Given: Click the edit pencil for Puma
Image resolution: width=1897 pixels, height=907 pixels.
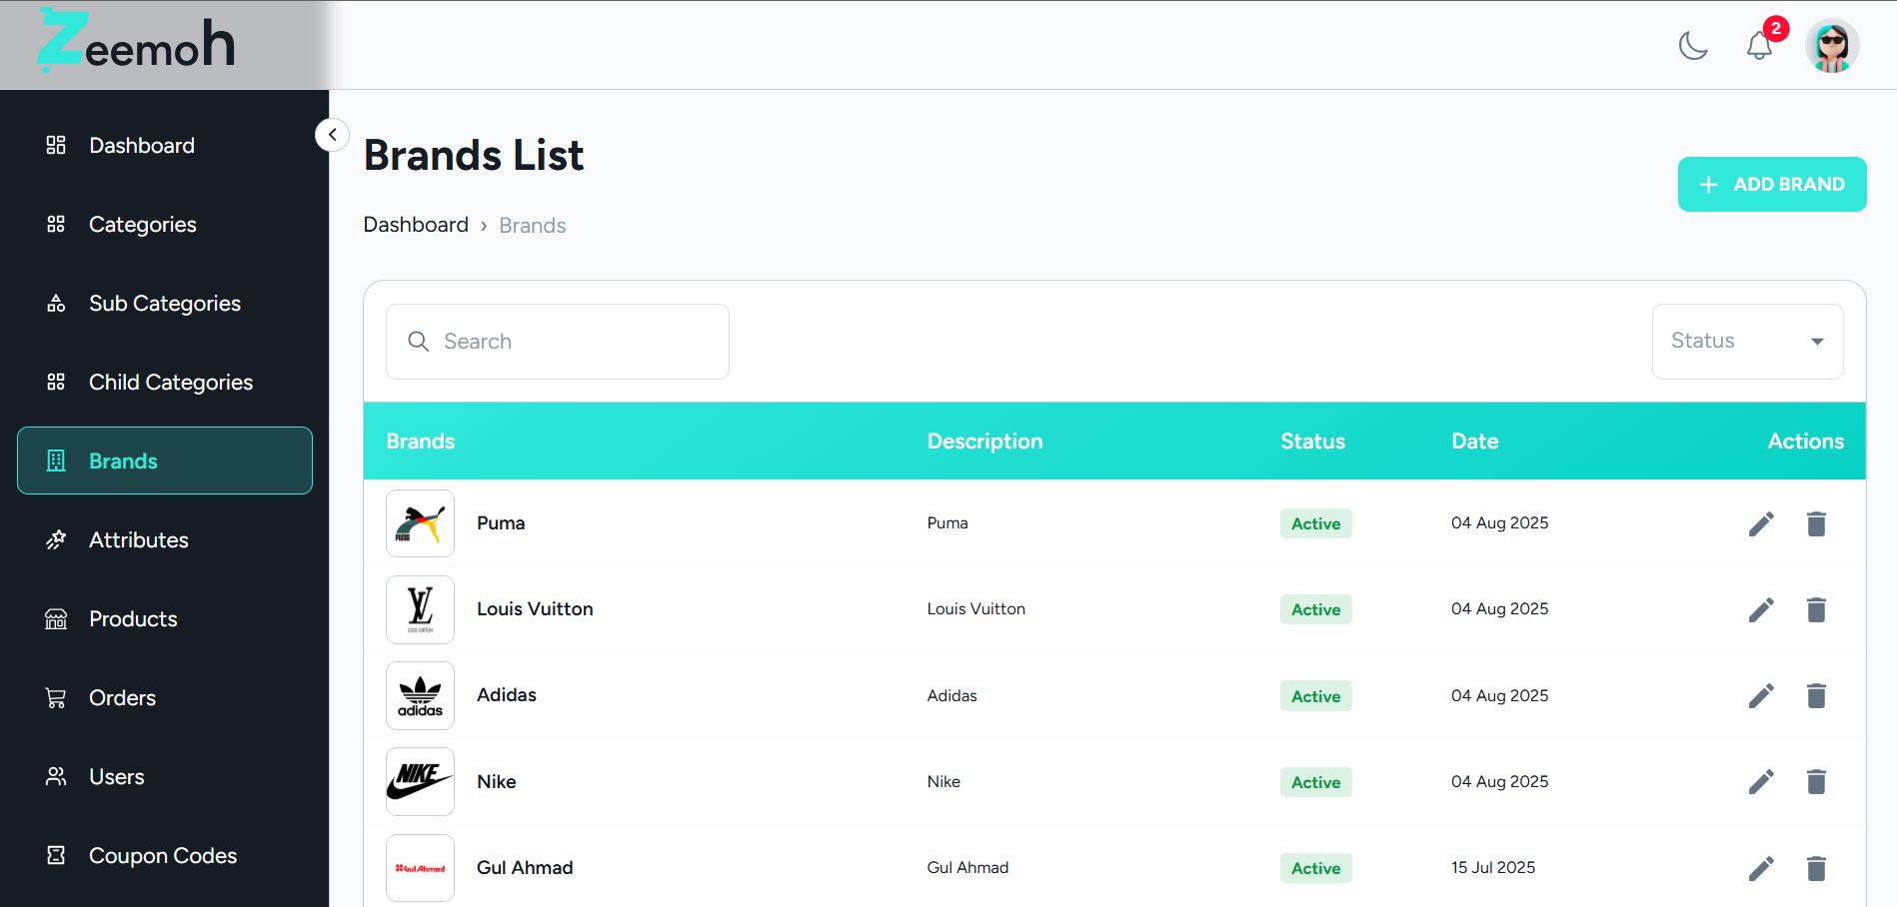Looking at the screenshot, I should (x=1761, y=523).
